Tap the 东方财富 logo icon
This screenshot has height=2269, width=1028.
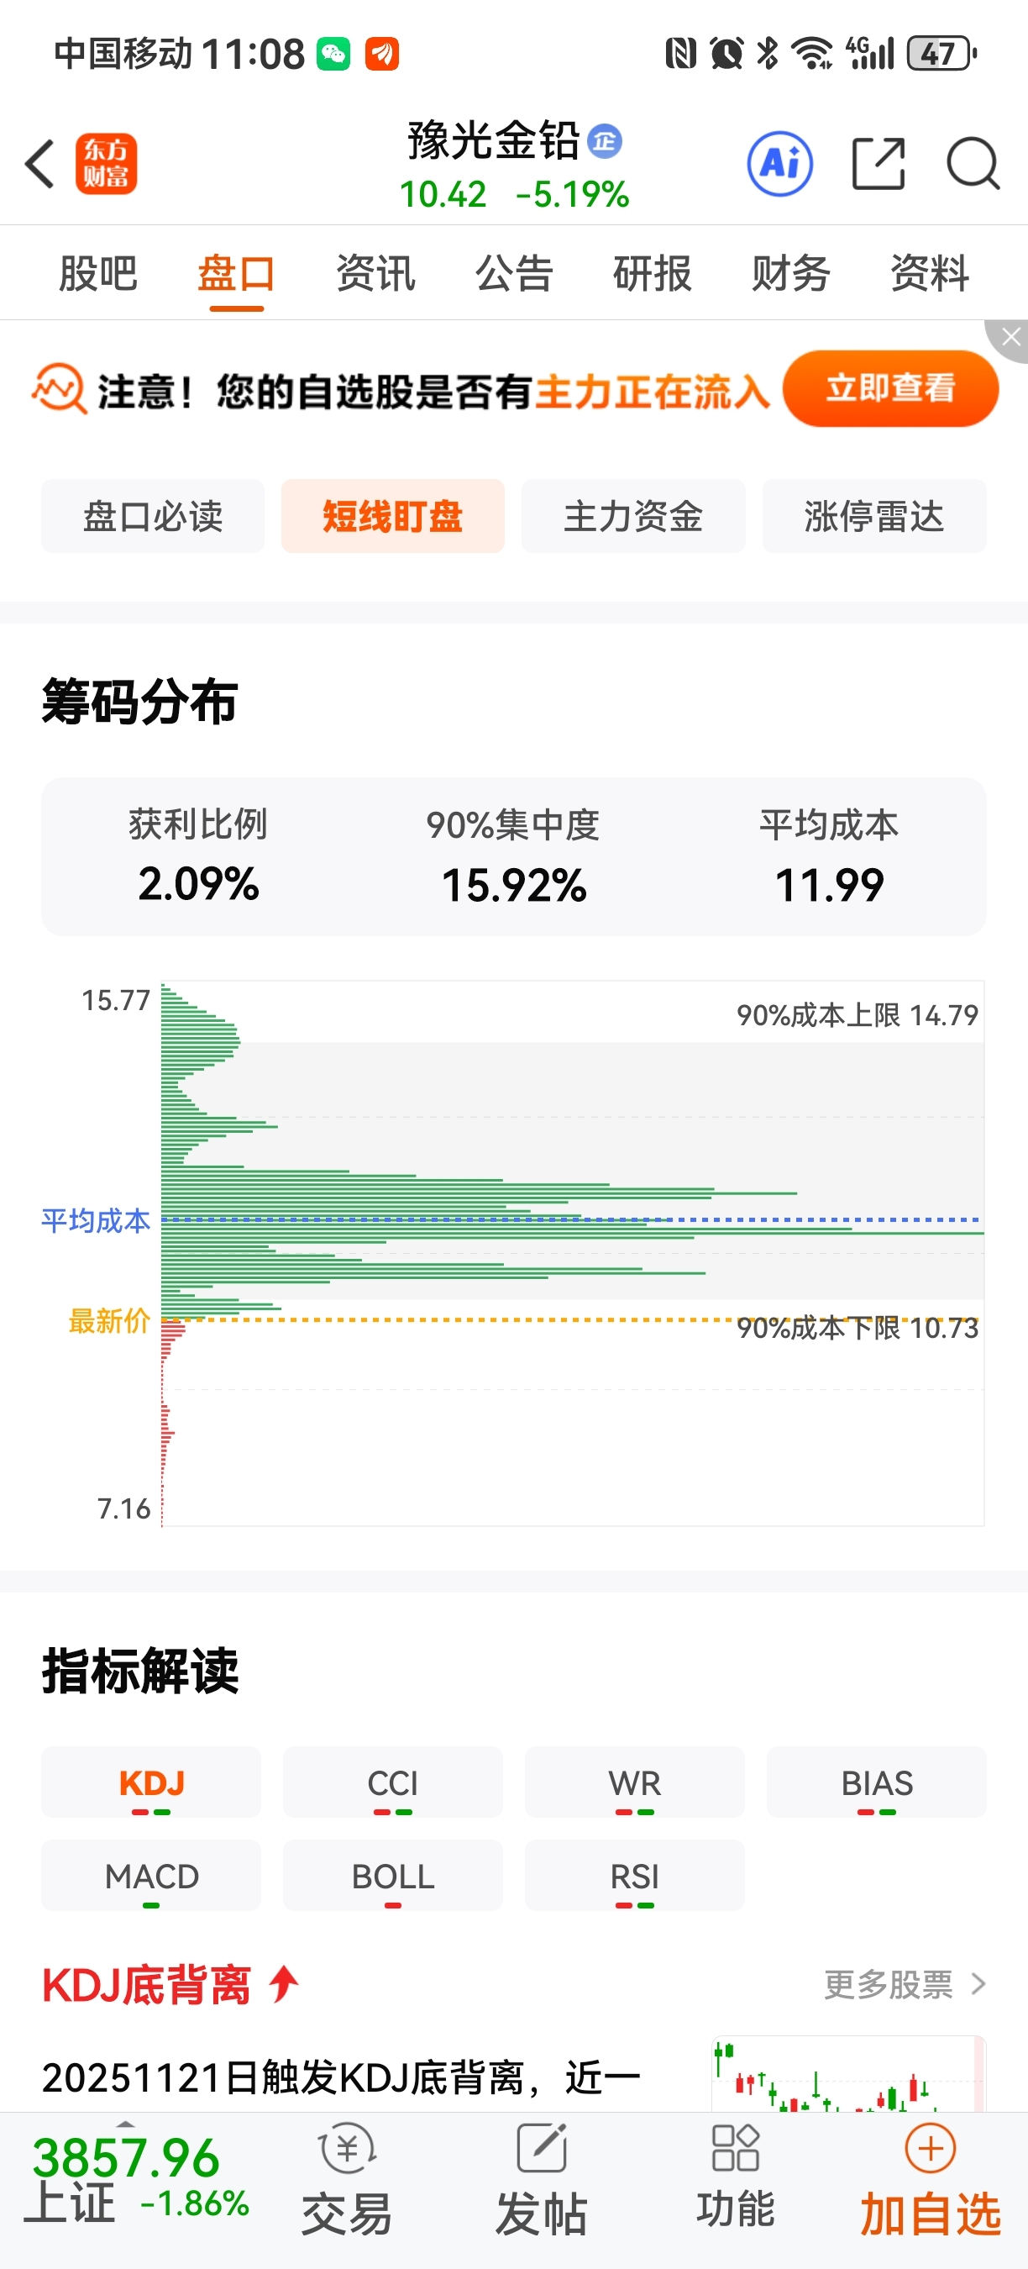coord(107,164)
